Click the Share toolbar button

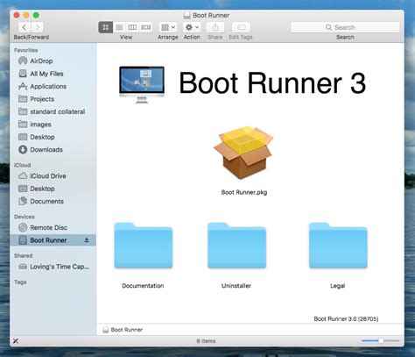[215, 27]
